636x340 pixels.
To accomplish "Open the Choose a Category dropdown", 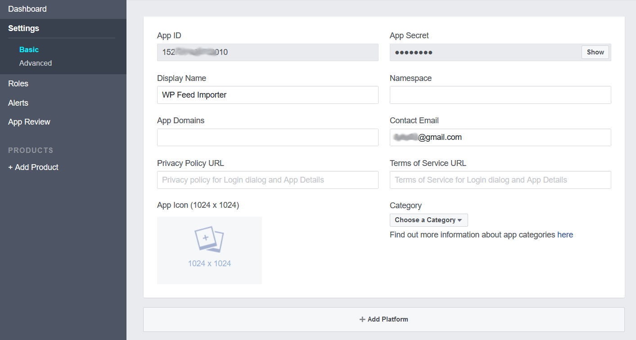I will tap(429, 220).
